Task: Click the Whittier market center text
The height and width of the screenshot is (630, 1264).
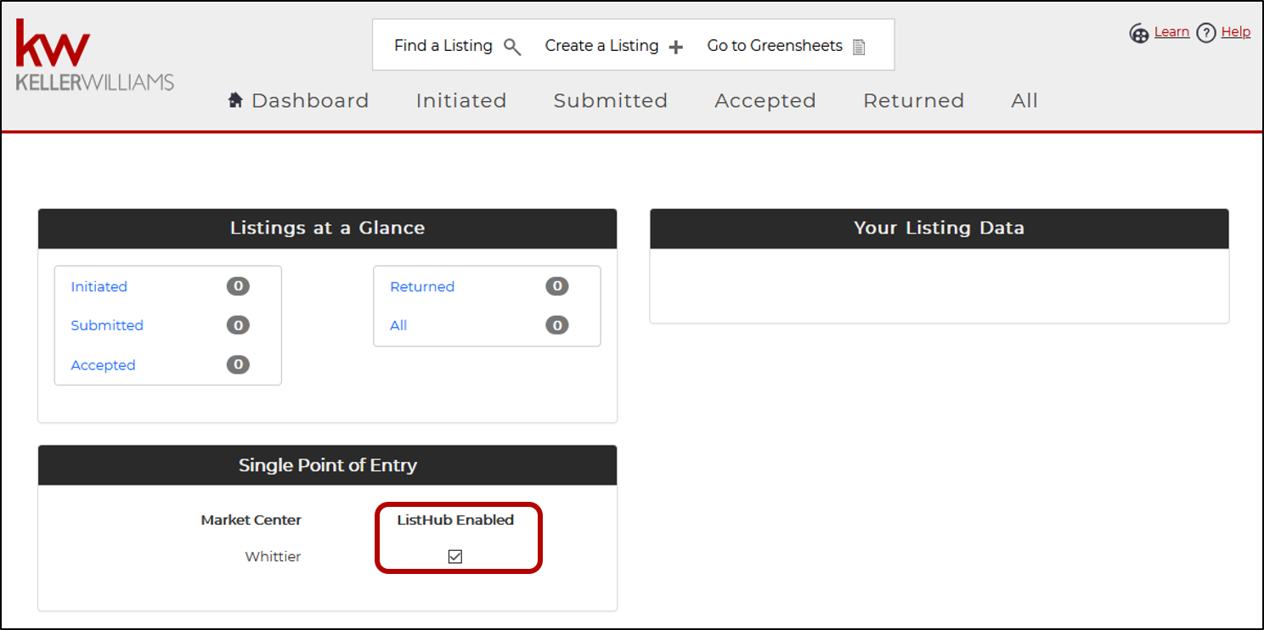Action: (x=274, y=557)
